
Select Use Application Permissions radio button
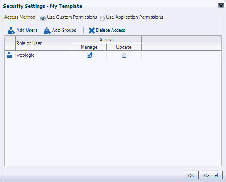(102, 18)
